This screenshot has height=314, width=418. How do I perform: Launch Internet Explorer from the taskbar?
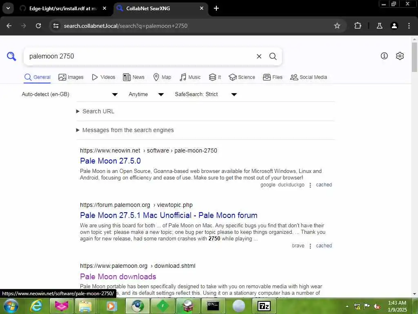click(x=36, y=306)
